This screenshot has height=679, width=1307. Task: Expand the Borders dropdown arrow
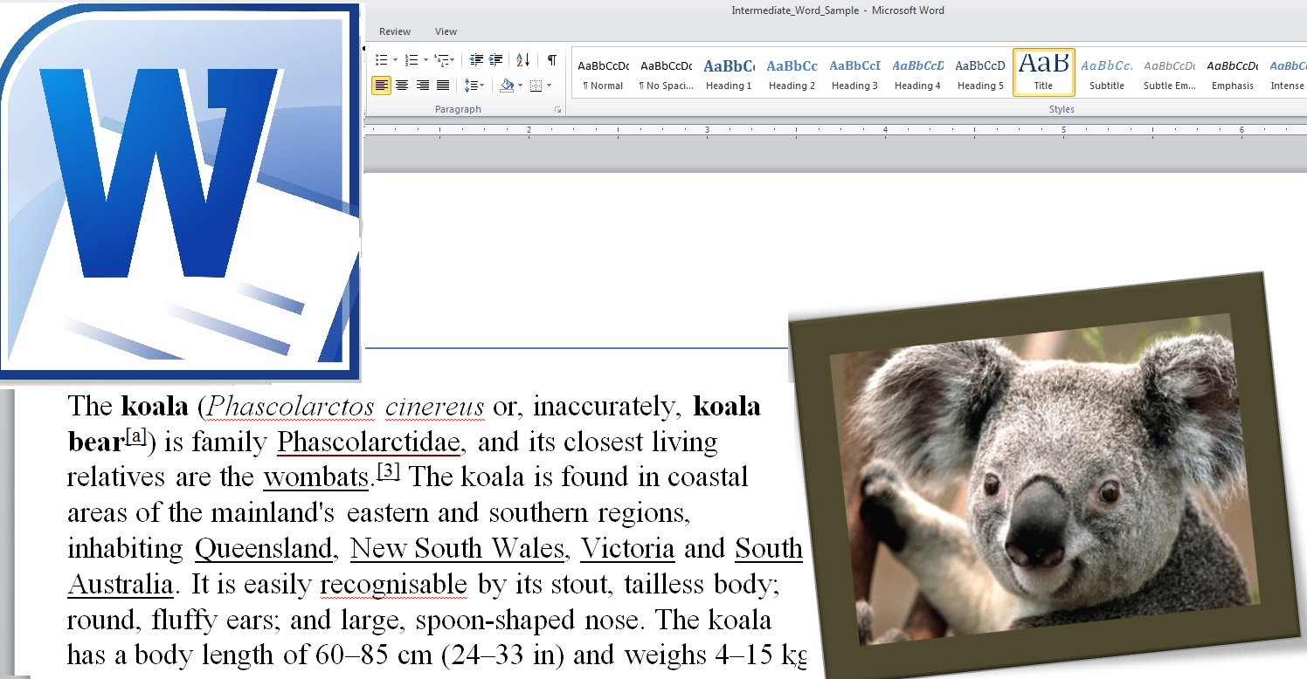[549, 86]
